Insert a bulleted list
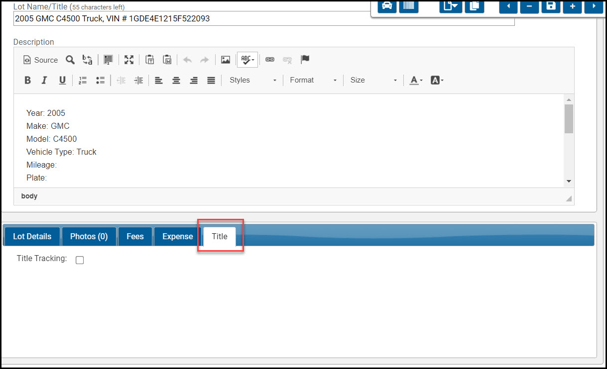 coord(100,80)
